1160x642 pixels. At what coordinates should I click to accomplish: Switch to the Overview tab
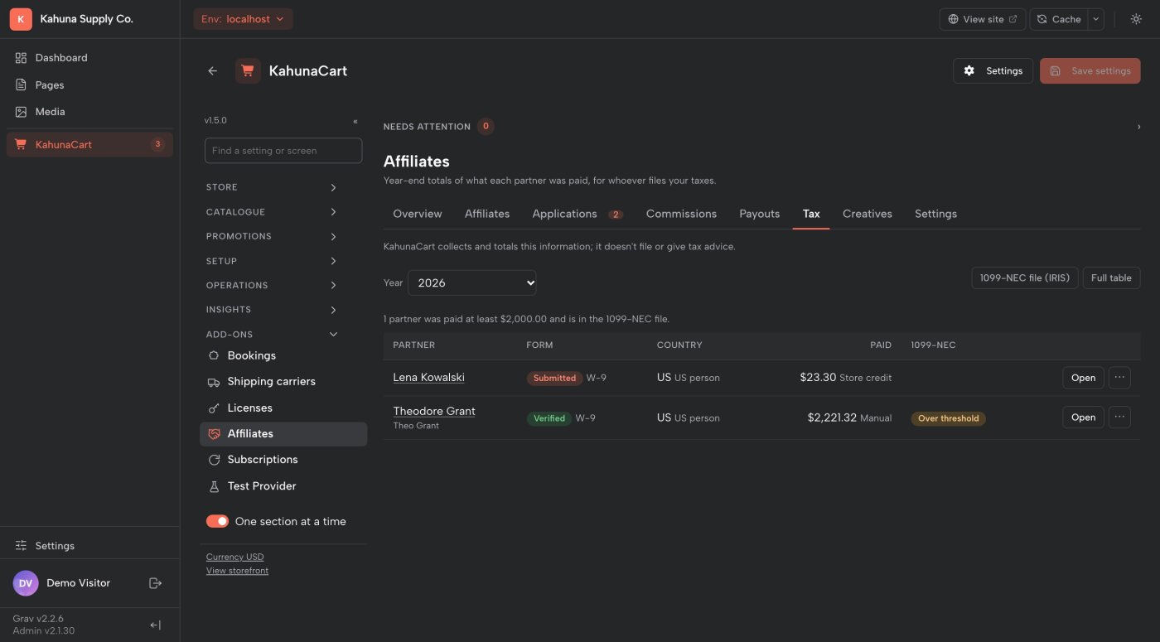[x=418, y=214]
